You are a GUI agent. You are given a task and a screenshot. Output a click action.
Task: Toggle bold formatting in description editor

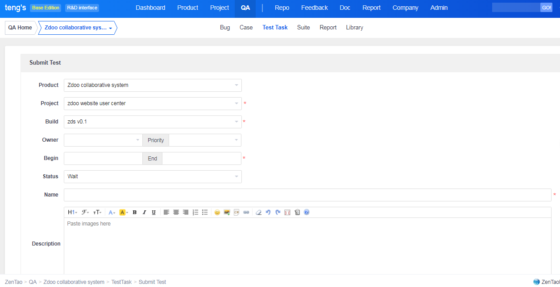coord(135,213)
